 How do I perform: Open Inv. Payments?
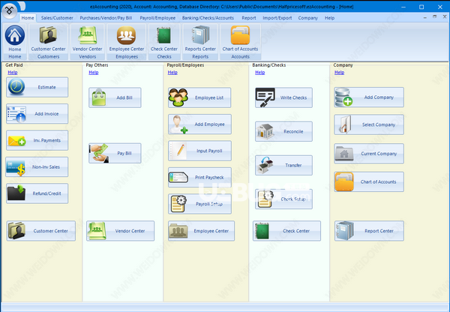[37, 140]
